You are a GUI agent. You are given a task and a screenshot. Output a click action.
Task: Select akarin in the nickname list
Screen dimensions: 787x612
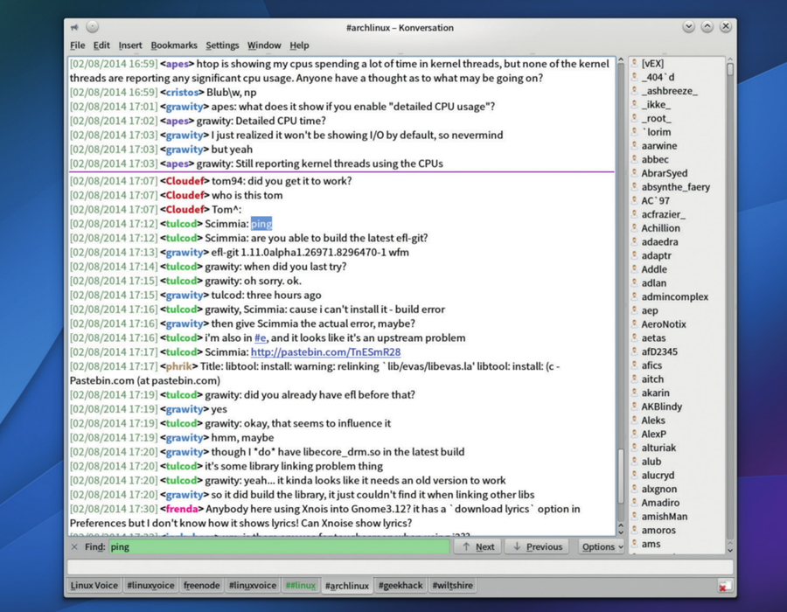[656, 393]
